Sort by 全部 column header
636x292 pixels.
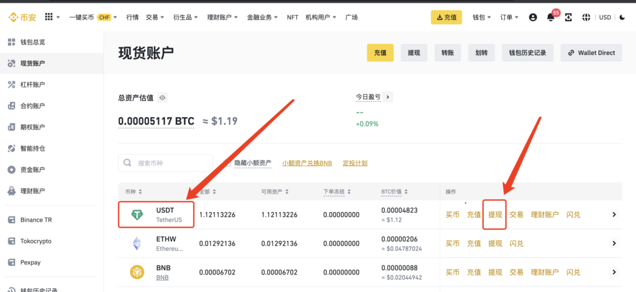pos(207,192)
